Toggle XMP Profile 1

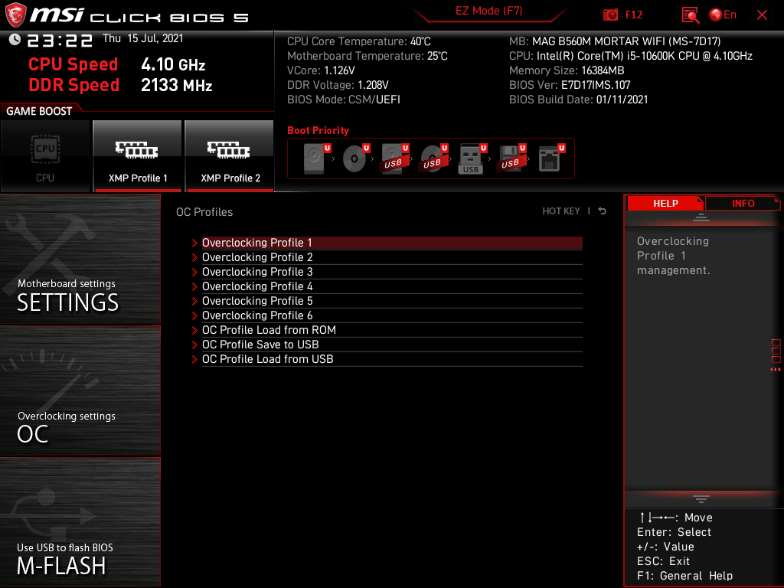pos(137,156)
